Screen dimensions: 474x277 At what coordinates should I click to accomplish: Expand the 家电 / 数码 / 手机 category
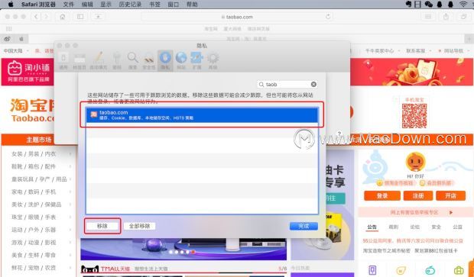coord(34,192)
